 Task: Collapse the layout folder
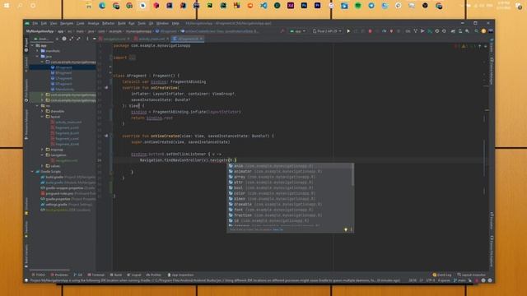pyautogui.click(x=42, y=117)
